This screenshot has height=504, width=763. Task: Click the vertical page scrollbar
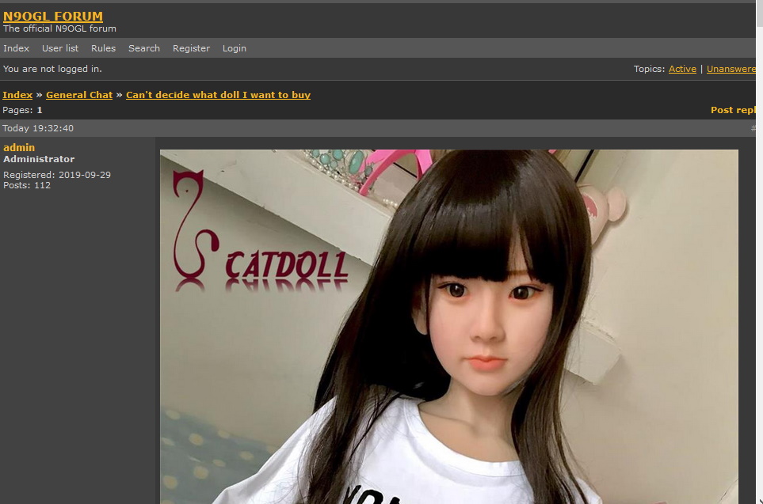(760, 252)
